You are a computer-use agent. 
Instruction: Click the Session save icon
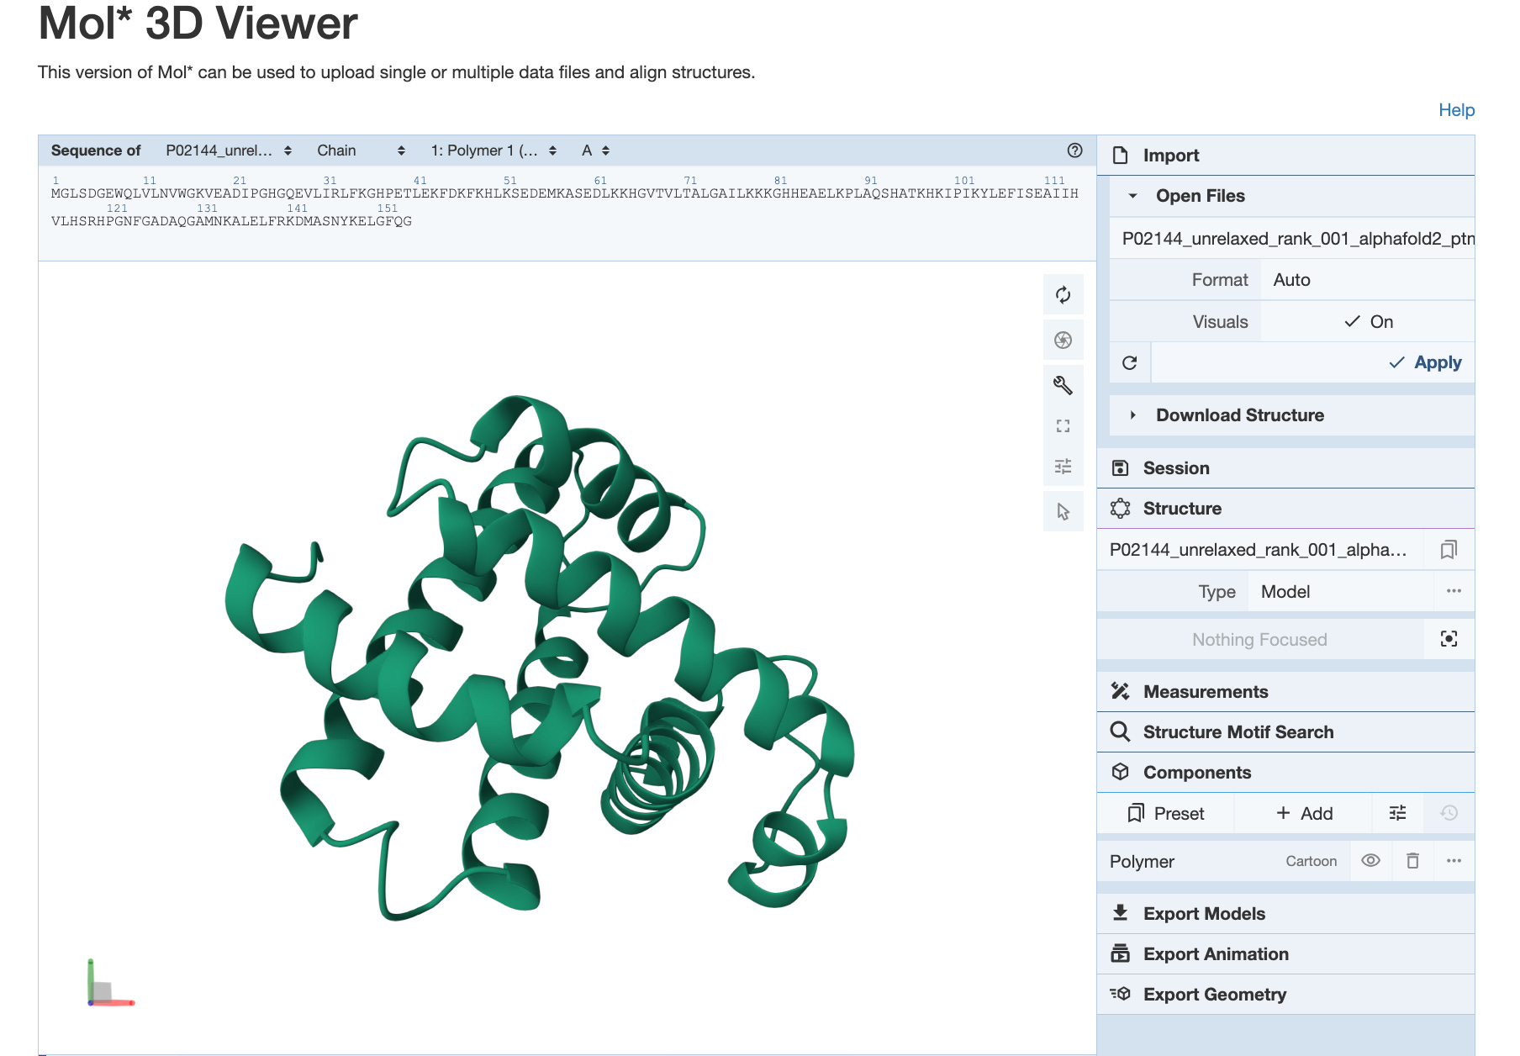click(1120, 468)
